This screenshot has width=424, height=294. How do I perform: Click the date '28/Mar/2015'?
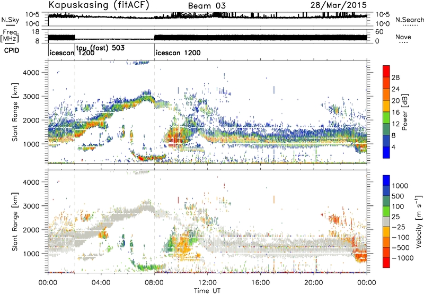[x=338, y=5]
